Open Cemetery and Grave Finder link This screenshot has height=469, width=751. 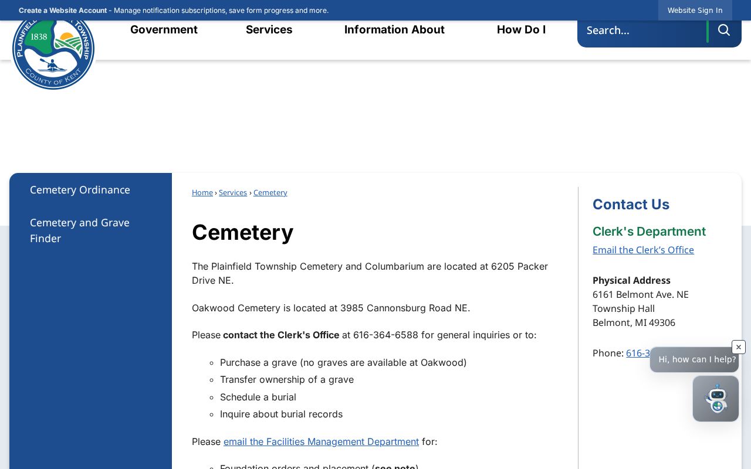(x=80, y=230)
